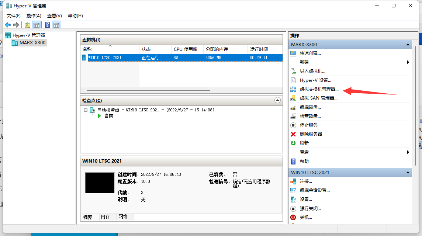
Task: Click the 快速创建 icon in actions pane
Action: [293, 53]
